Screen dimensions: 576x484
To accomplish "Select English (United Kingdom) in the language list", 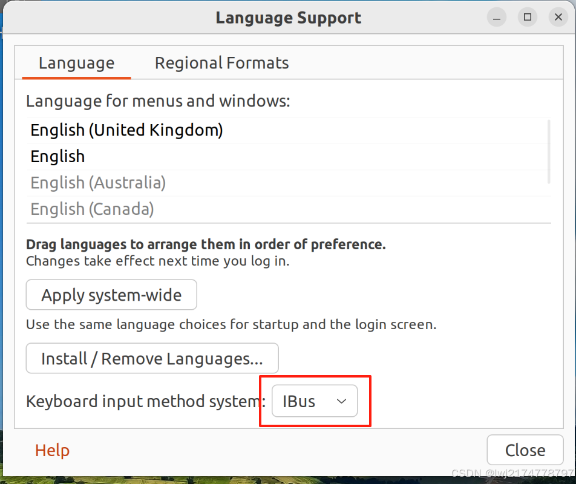I will point(289,130).
